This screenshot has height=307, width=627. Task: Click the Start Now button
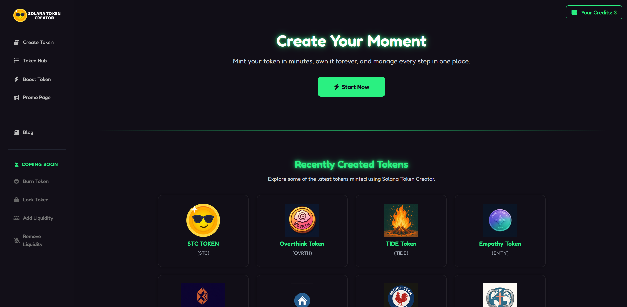pyautogui.click(x=351, y=87)
